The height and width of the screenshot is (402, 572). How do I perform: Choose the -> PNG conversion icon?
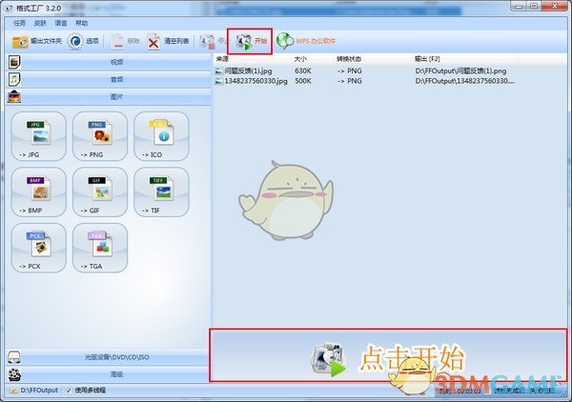[x=100, y=136]
